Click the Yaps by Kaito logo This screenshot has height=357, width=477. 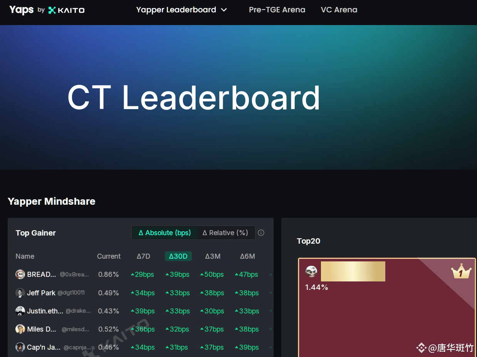[47, 10]
